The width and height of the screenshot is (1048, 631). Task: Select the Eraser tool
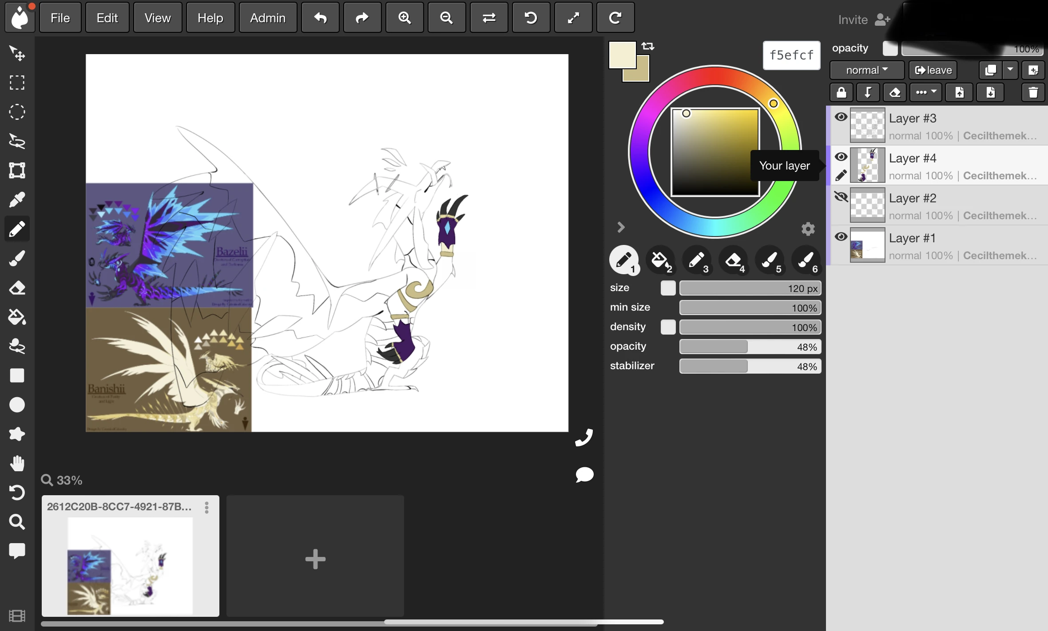coord(17,288)
